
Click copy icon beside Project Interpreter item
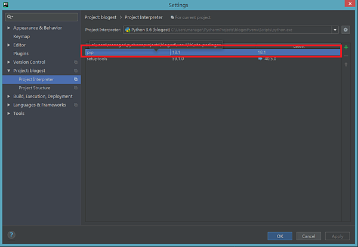[x=76, y=79]
